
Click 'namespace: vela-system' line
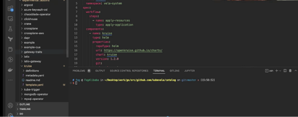(104, 3)
